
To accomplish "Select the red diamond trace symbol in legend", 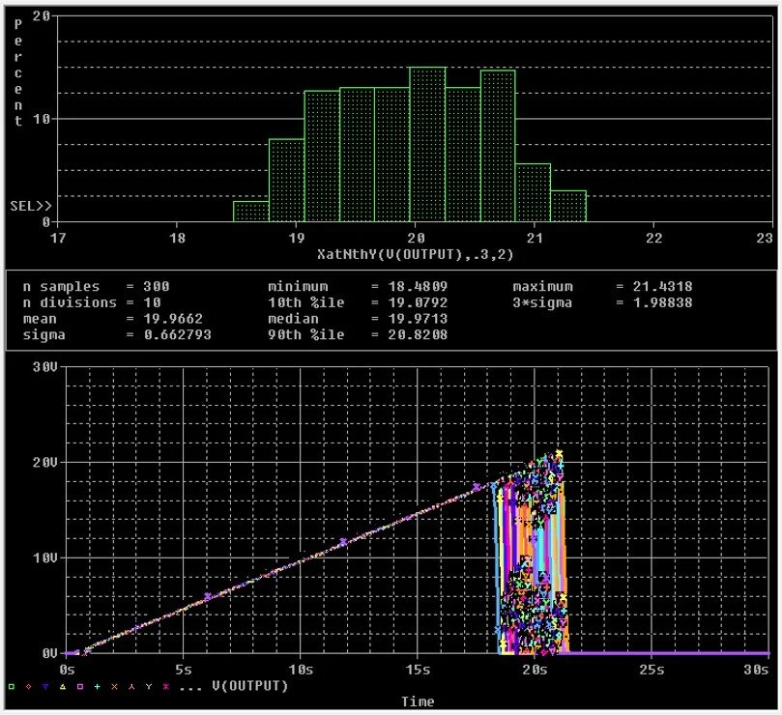I will tap(28, 687).
